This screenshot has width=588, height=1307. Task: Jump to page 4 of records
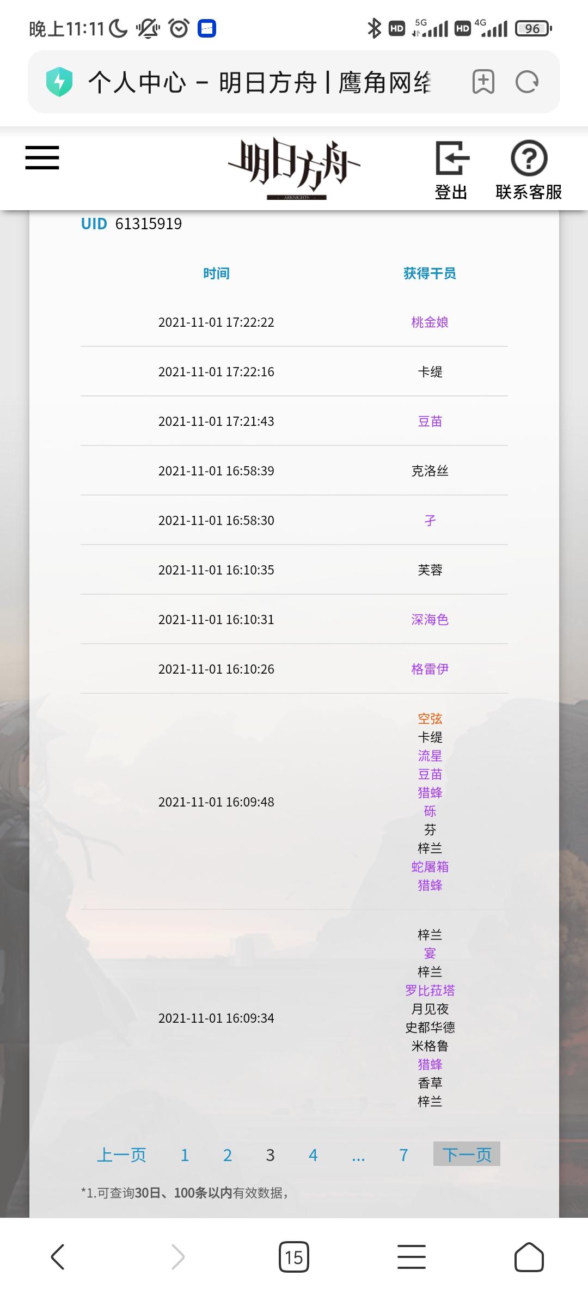(313, 1155)
